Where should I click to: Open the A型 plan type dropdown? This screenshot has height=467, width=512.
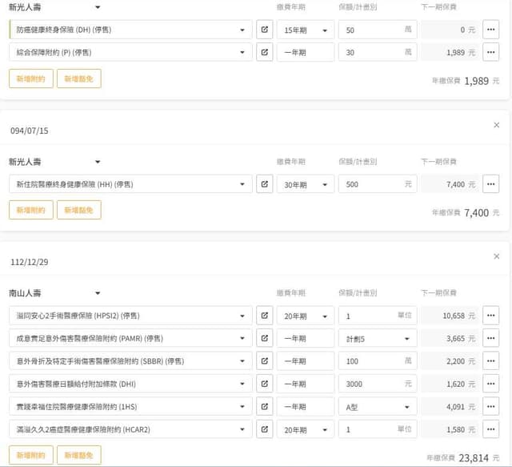pos(377,407)
